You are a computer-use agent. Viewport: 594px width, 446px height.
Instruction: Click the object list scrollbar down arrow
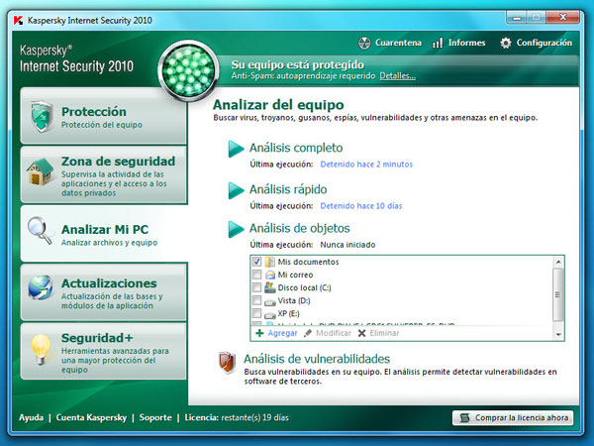(558, 335)
